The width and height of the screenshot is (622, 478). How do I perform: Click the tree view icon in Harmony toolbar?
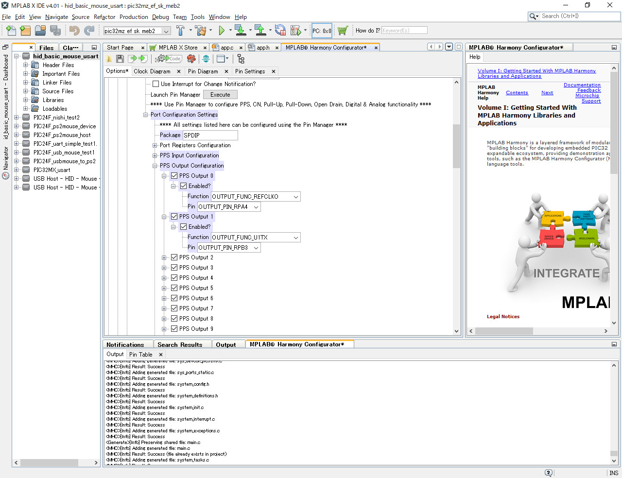coord(241,59)
